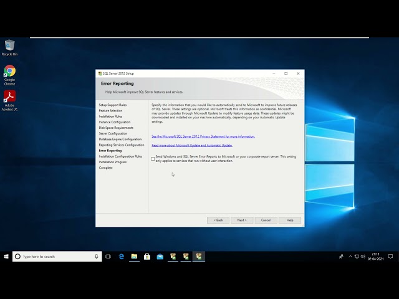The image size is (399, 299).
Task: Select the Instance Configuration step
Action: coord(115,122)
